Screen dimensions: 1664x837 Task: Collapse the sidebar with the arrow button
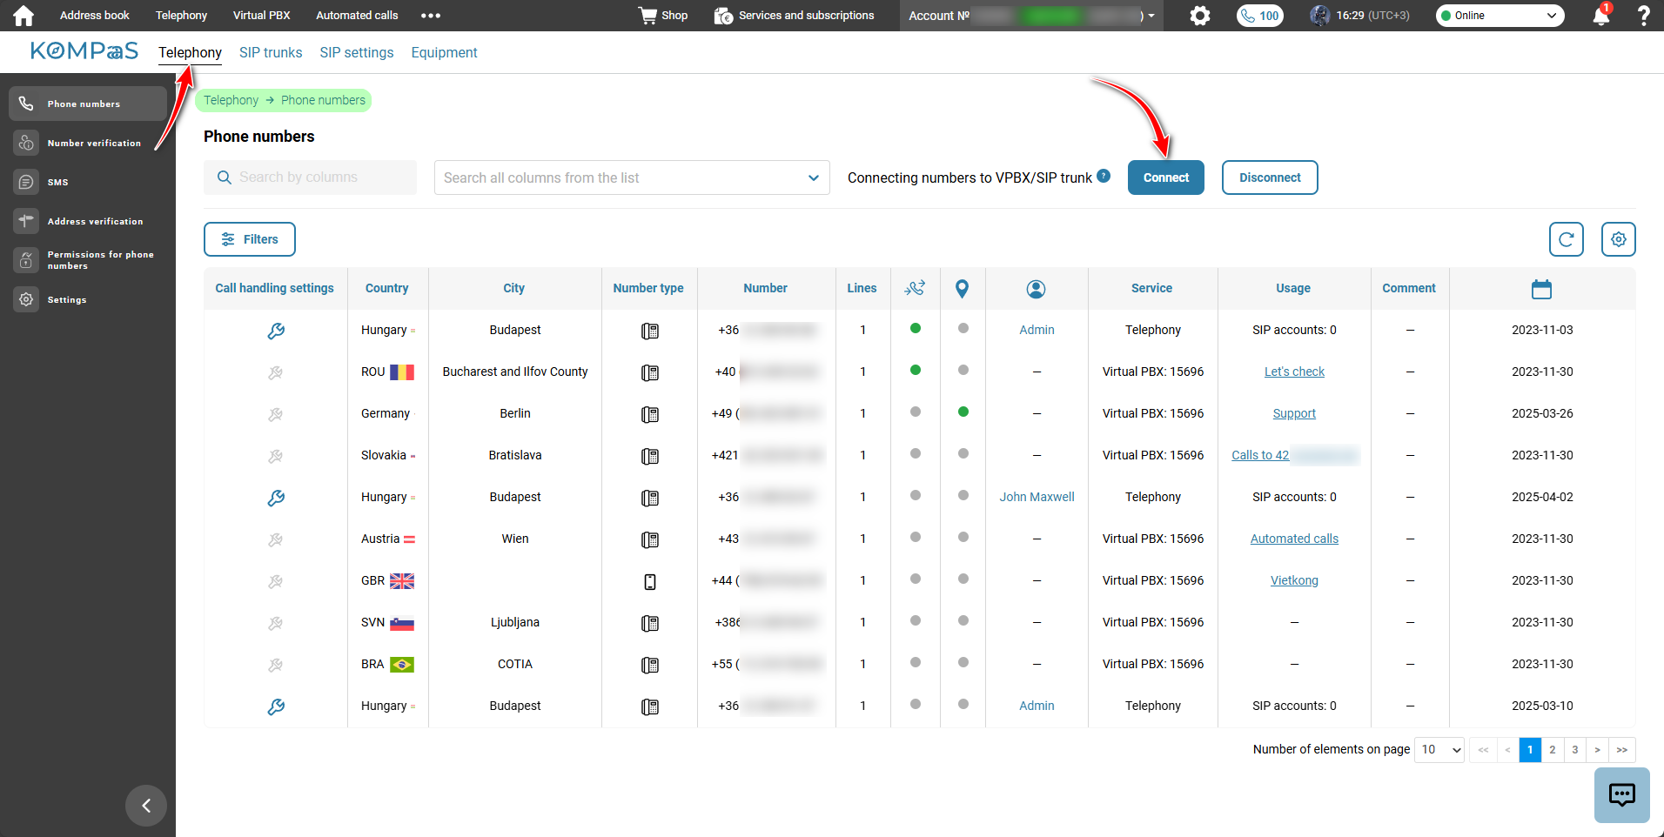coord(146,806)
